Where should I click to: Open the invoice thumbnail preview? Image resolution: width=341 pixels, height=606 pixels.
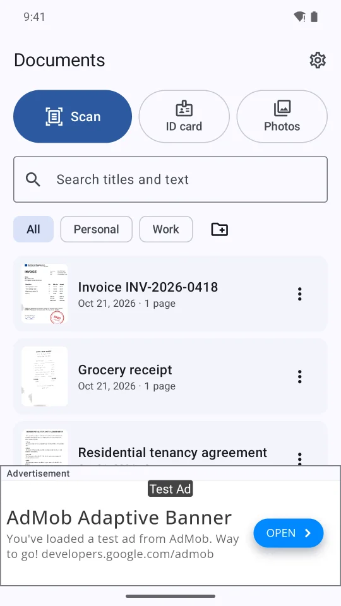(44, 294)
